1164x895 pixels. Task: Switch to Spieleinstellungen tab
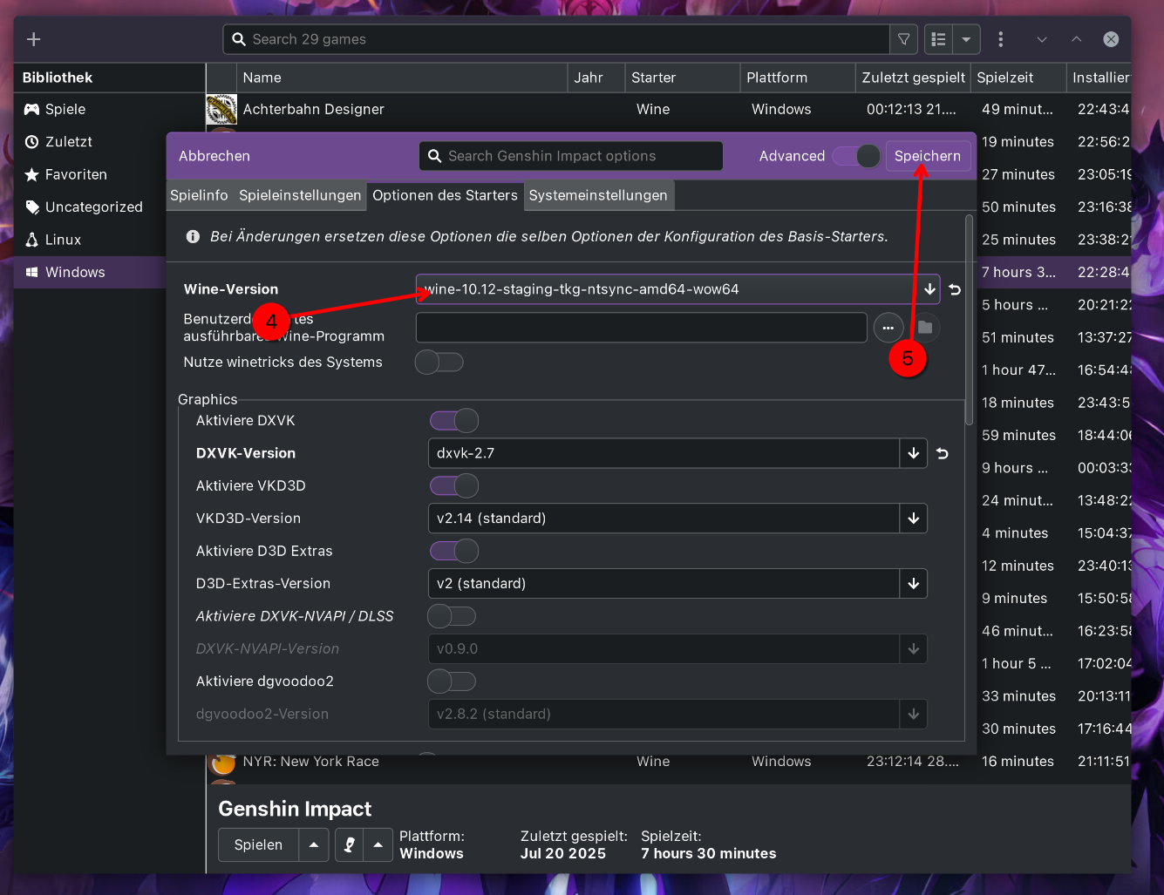pyautogui.click(x=300, y=195)
